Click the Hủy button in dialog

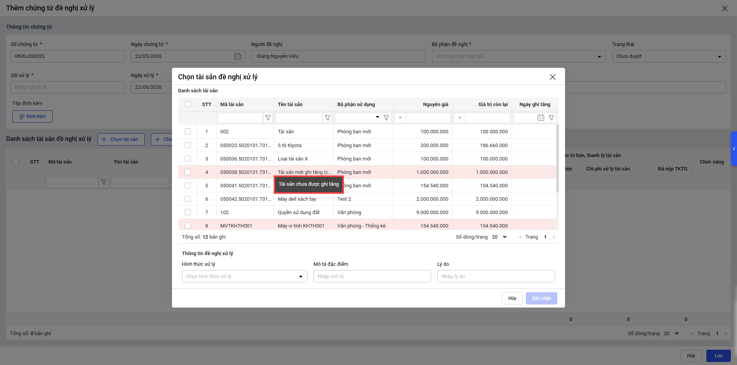point(512,298)
